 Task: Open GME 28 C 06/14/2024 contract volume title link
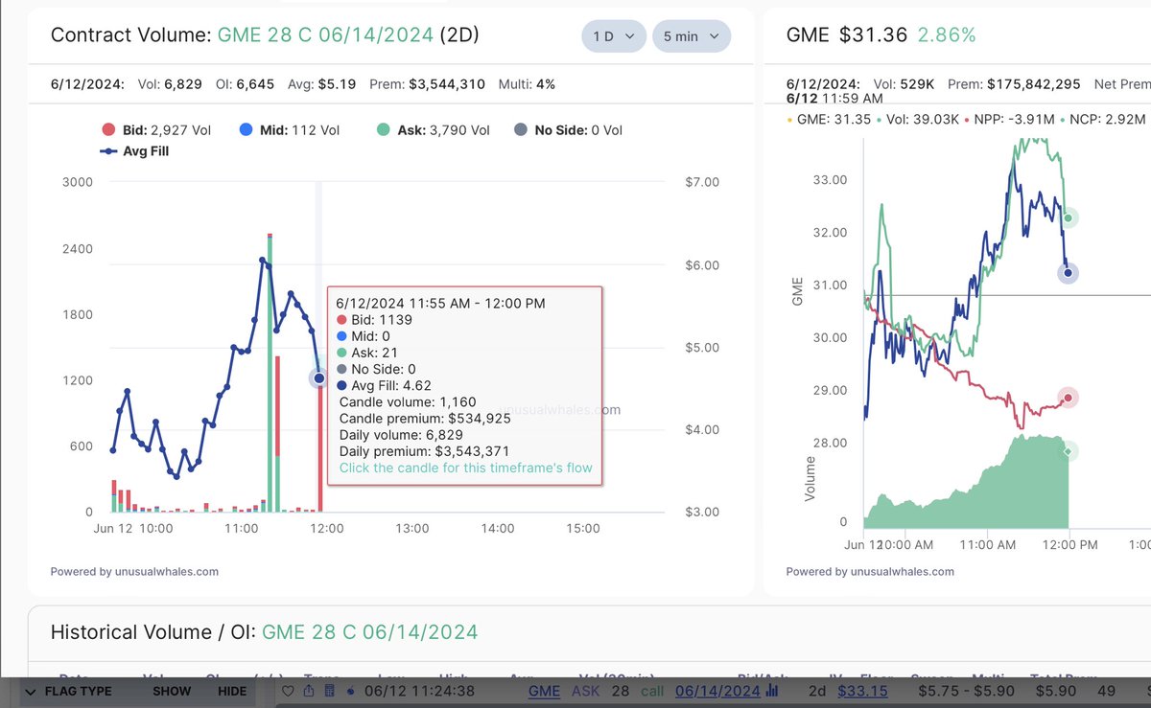326,35
